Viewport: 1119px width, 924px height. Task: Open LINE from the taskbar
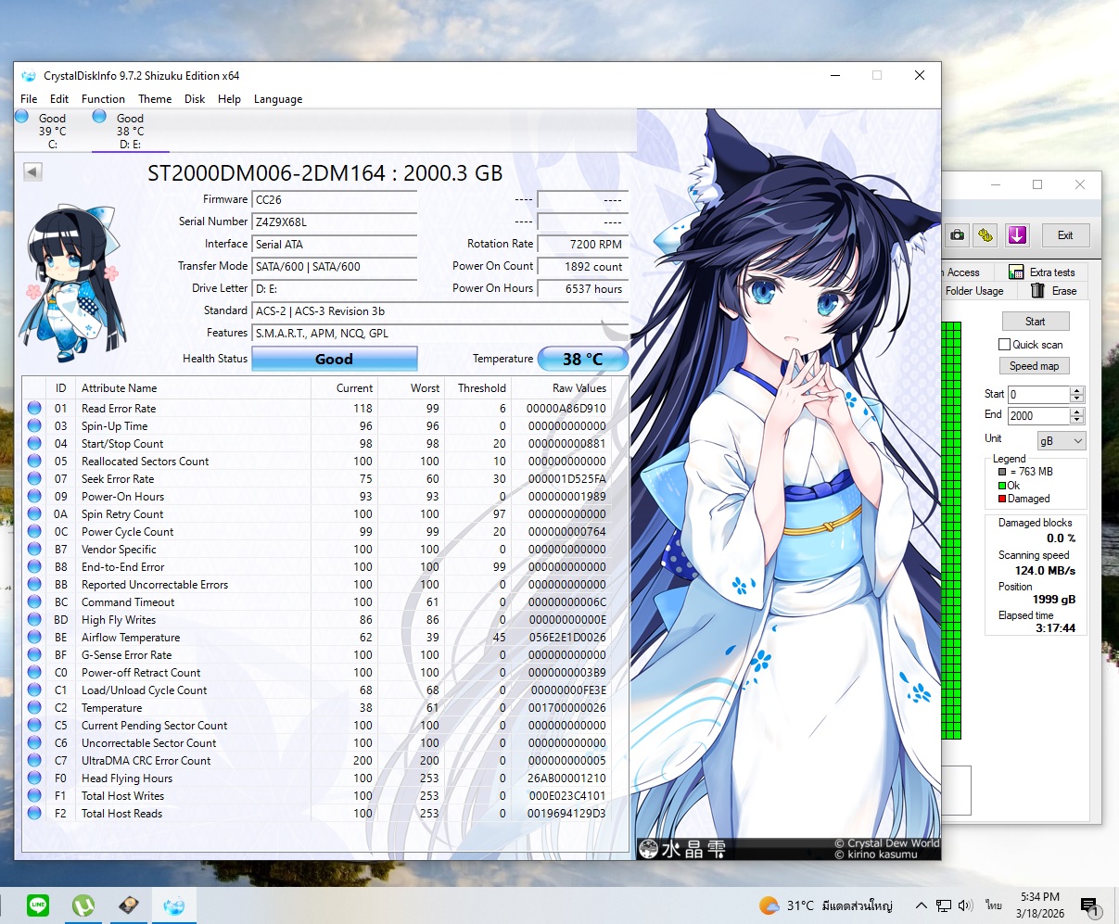pyautogui.click(x=38, y=905)
